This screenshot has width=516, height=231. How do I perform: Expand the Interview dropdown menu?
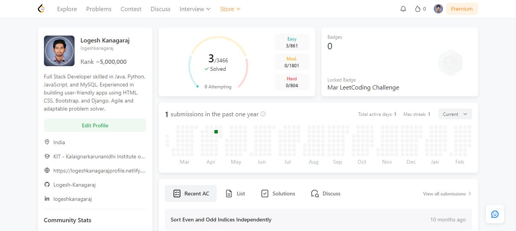click(x=195, y=9)
